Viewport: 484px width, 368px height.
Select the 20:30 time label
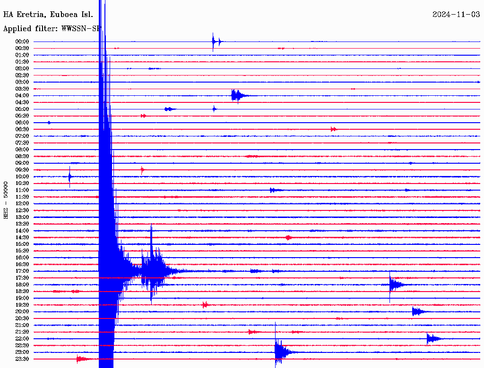(22, 318)
